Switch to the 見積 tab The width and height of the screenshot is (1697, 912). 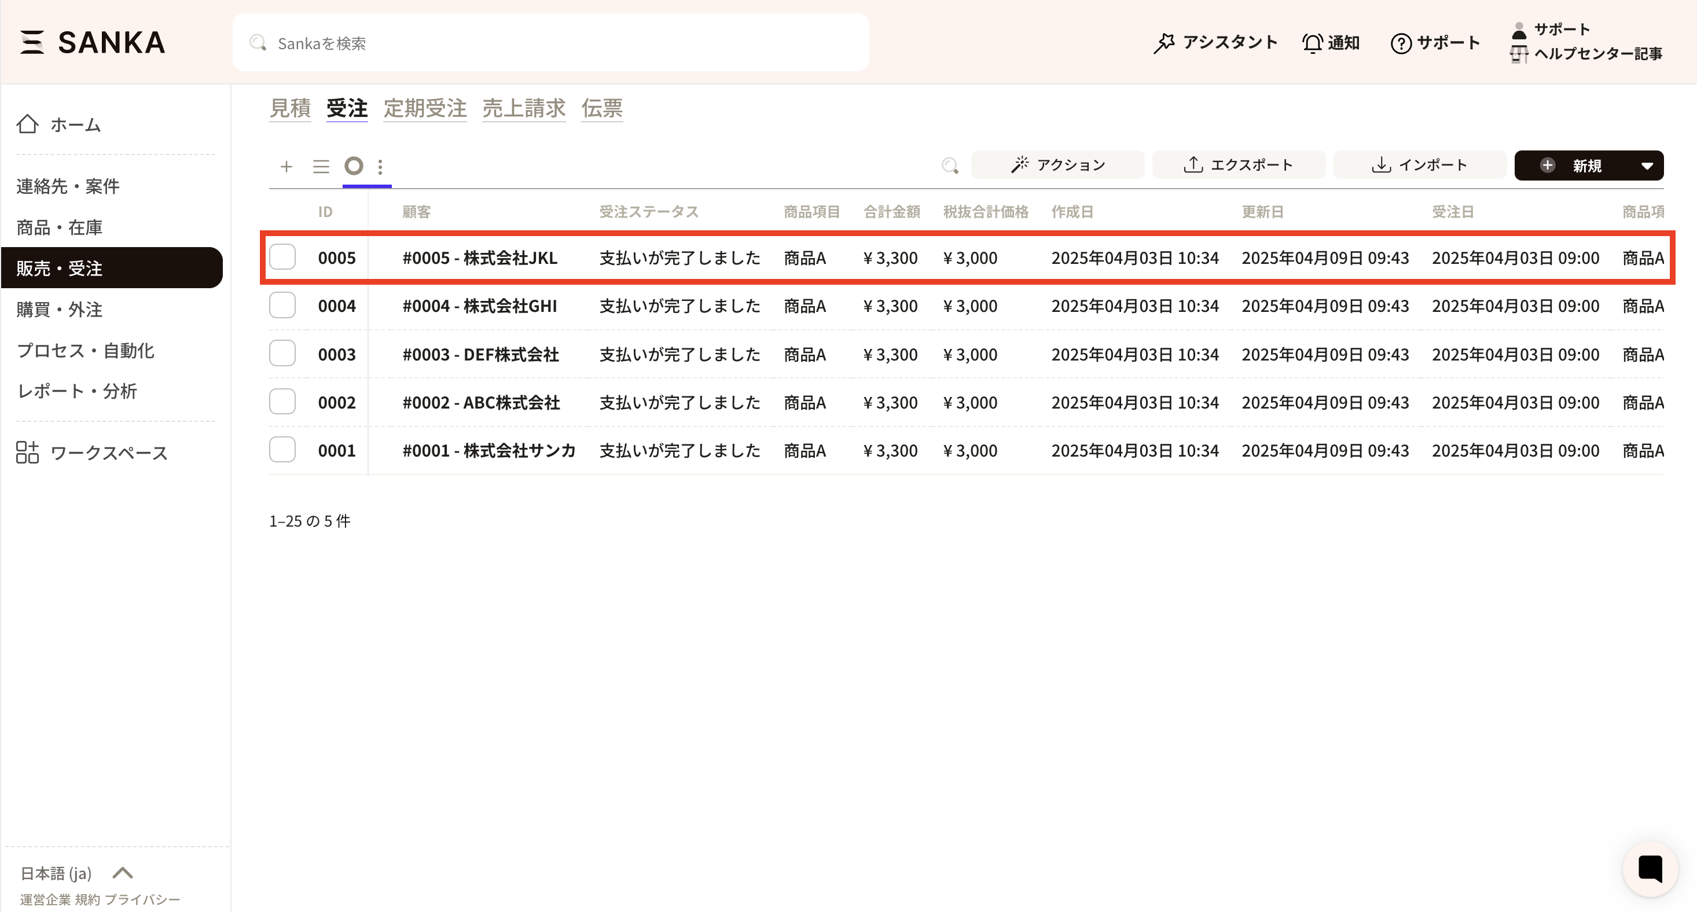coord(290,108)
